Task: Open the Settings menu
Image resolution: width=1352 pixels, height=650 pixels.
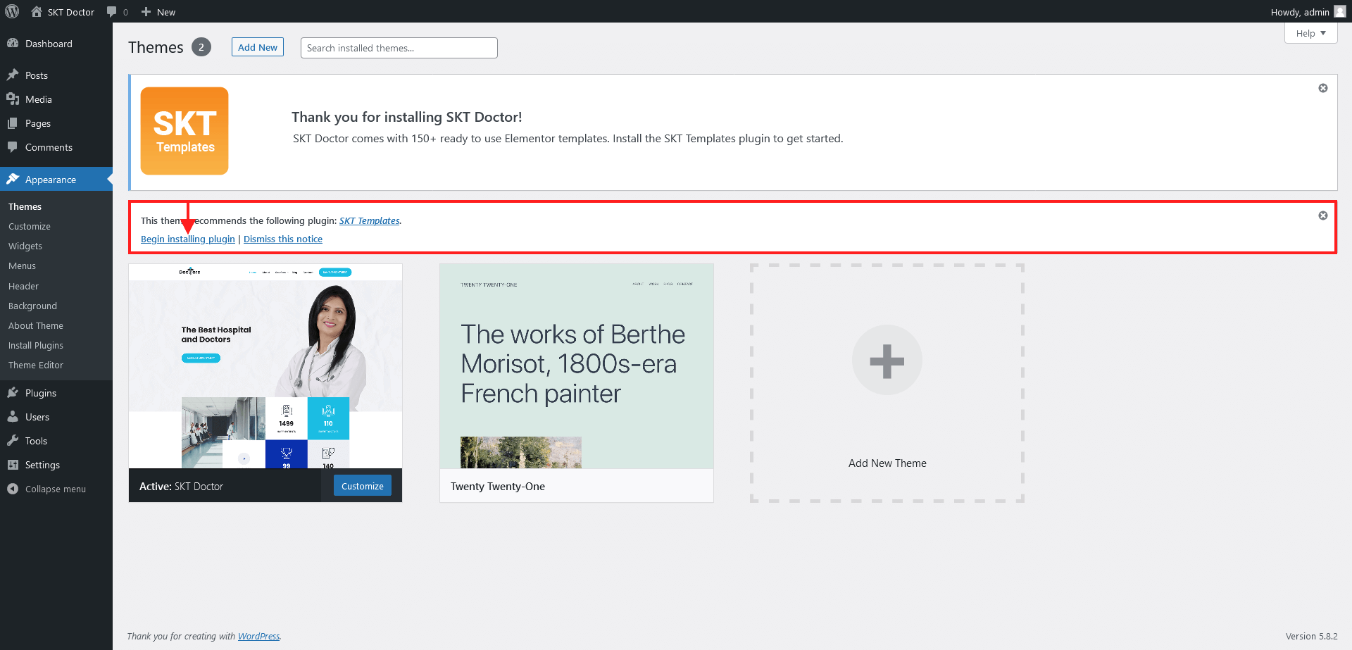Action: (x=56, y=465)
